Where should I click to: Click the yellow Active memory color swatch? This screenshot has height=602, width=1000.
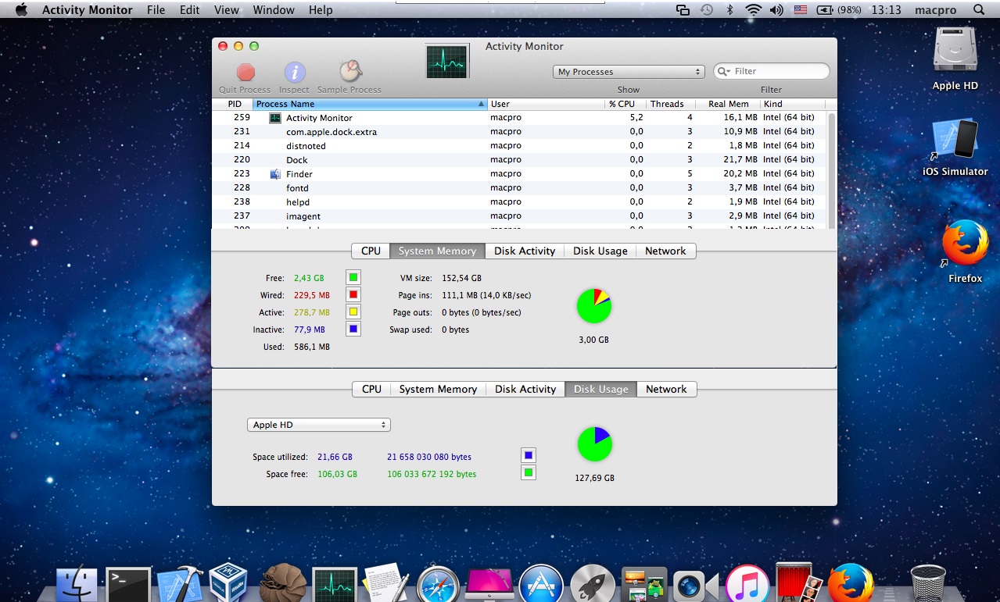(x=353, y=312)
